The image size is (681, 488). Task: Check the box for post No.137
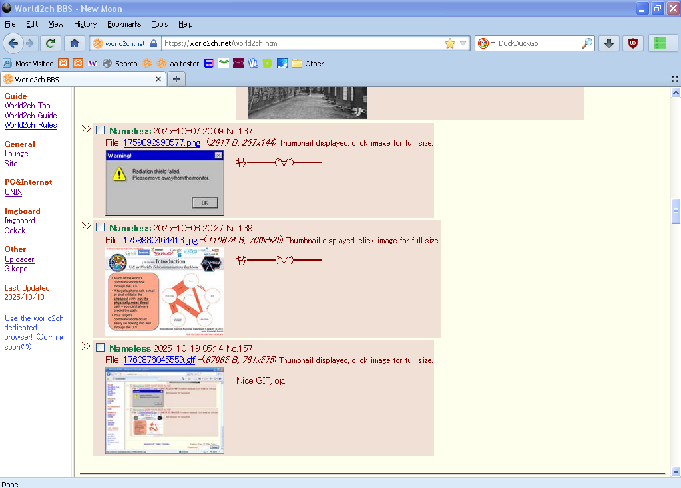coord(101,130)
